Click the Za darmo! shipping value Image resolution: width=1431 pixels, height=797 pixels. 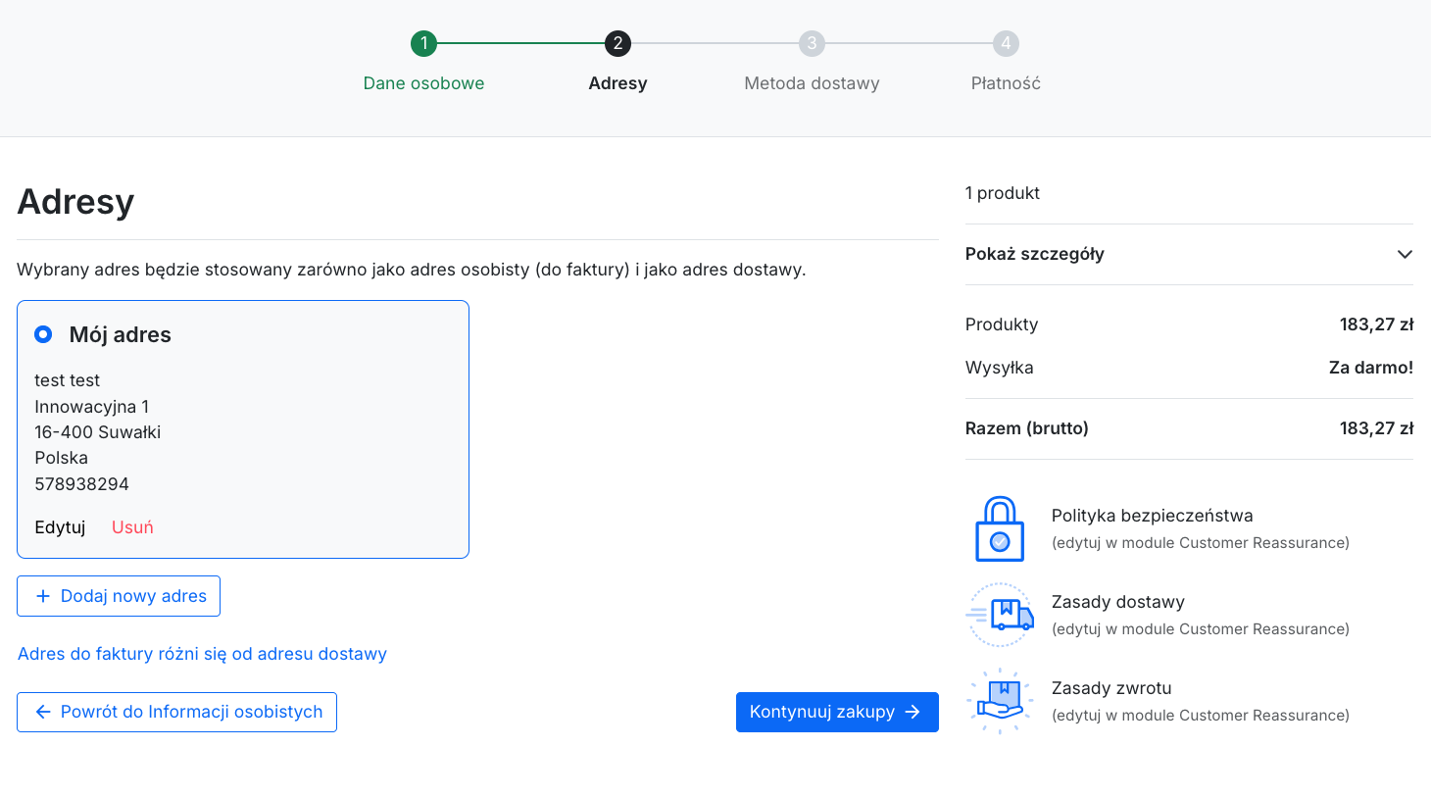click(x=1370, y=368)
